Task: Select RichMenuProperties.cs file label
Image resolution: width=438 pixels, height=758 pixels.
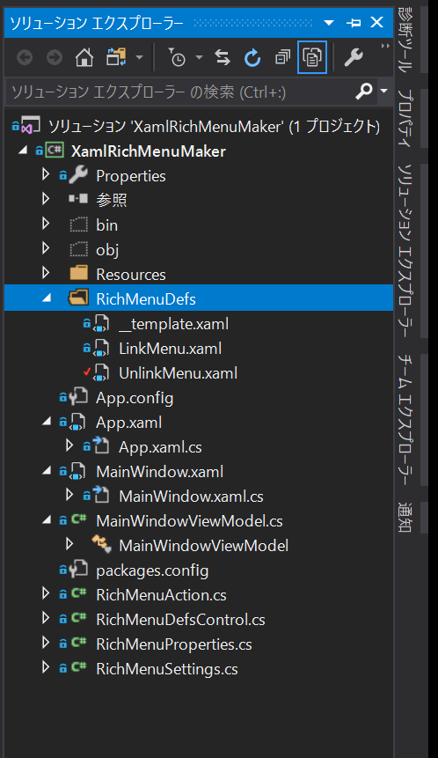Action: tap(174, 644)
